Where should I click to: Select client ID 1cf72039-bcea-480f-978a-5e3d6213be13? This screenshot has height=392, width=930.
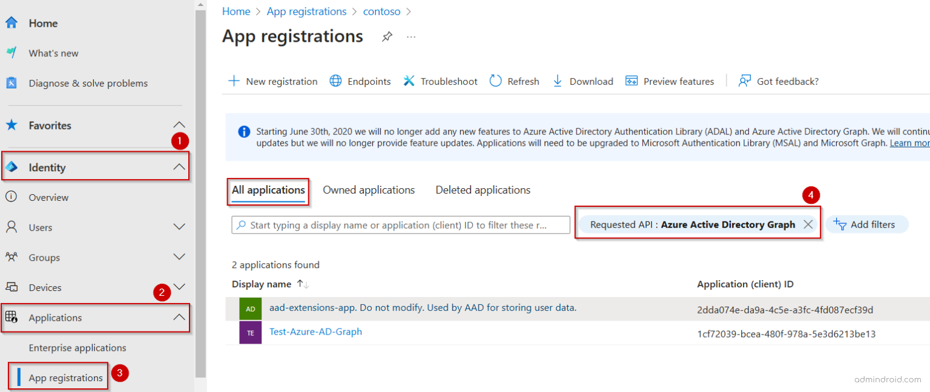coord(787,334)
